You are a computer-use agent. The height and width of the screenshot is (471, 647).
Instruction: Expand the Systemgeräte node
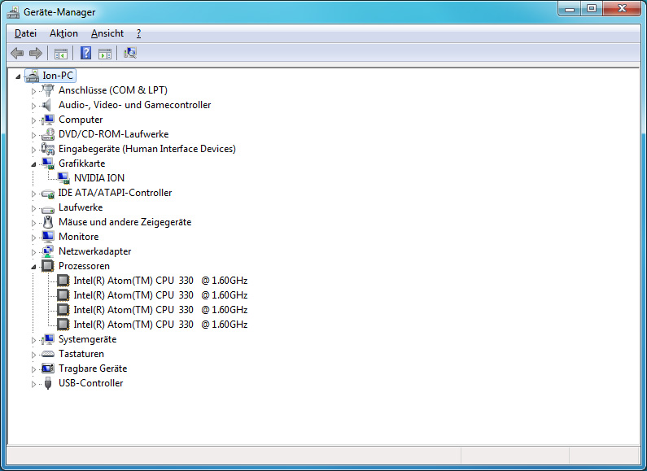pyautogui.click(x=34, y=340)
